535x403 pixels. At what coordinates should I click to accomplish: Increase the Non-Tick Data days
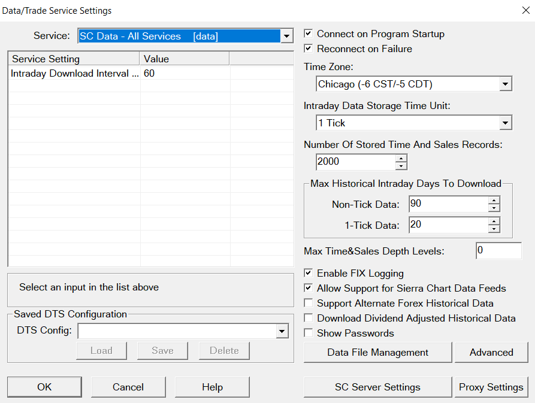click(494, 201)
